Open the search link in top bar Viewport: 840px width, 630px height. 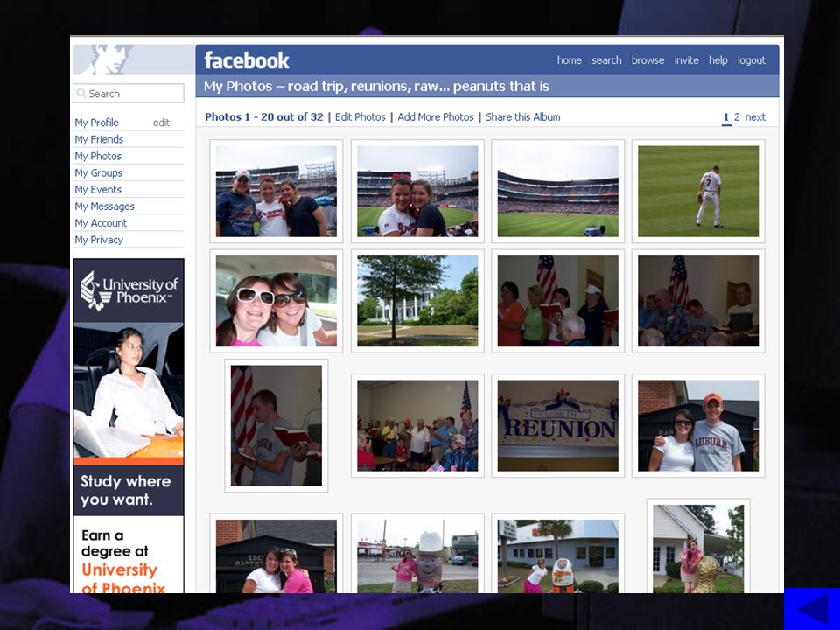606,60
